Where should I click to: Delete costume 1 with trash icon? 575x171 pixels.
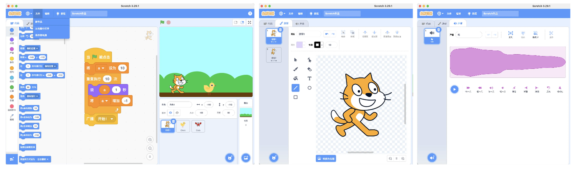pyautogui.click(x=280, y=30)
